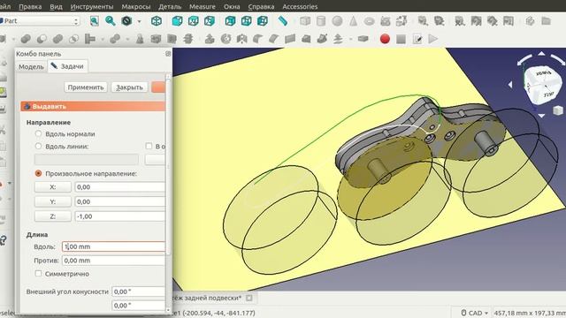Image resolution: width=566 pixels, height=318 pixels.
Task: Click the 'Вдоль' length input field
Action: tap(114, 246)
